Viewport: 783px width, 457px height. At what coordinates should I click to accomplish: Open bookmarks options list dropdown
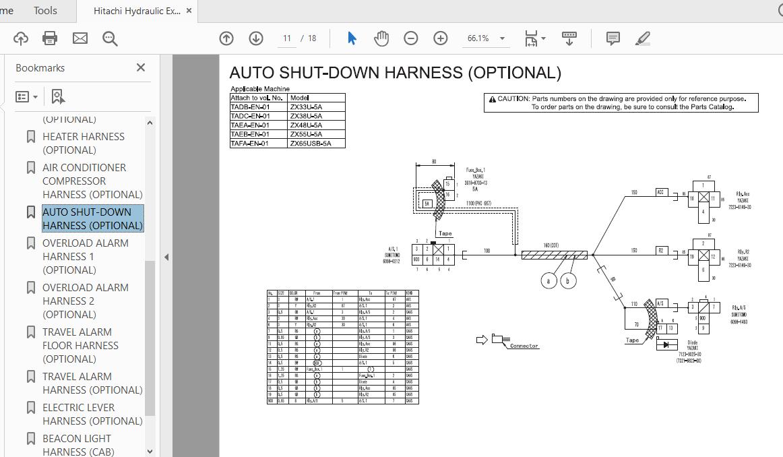click(27, 97)
